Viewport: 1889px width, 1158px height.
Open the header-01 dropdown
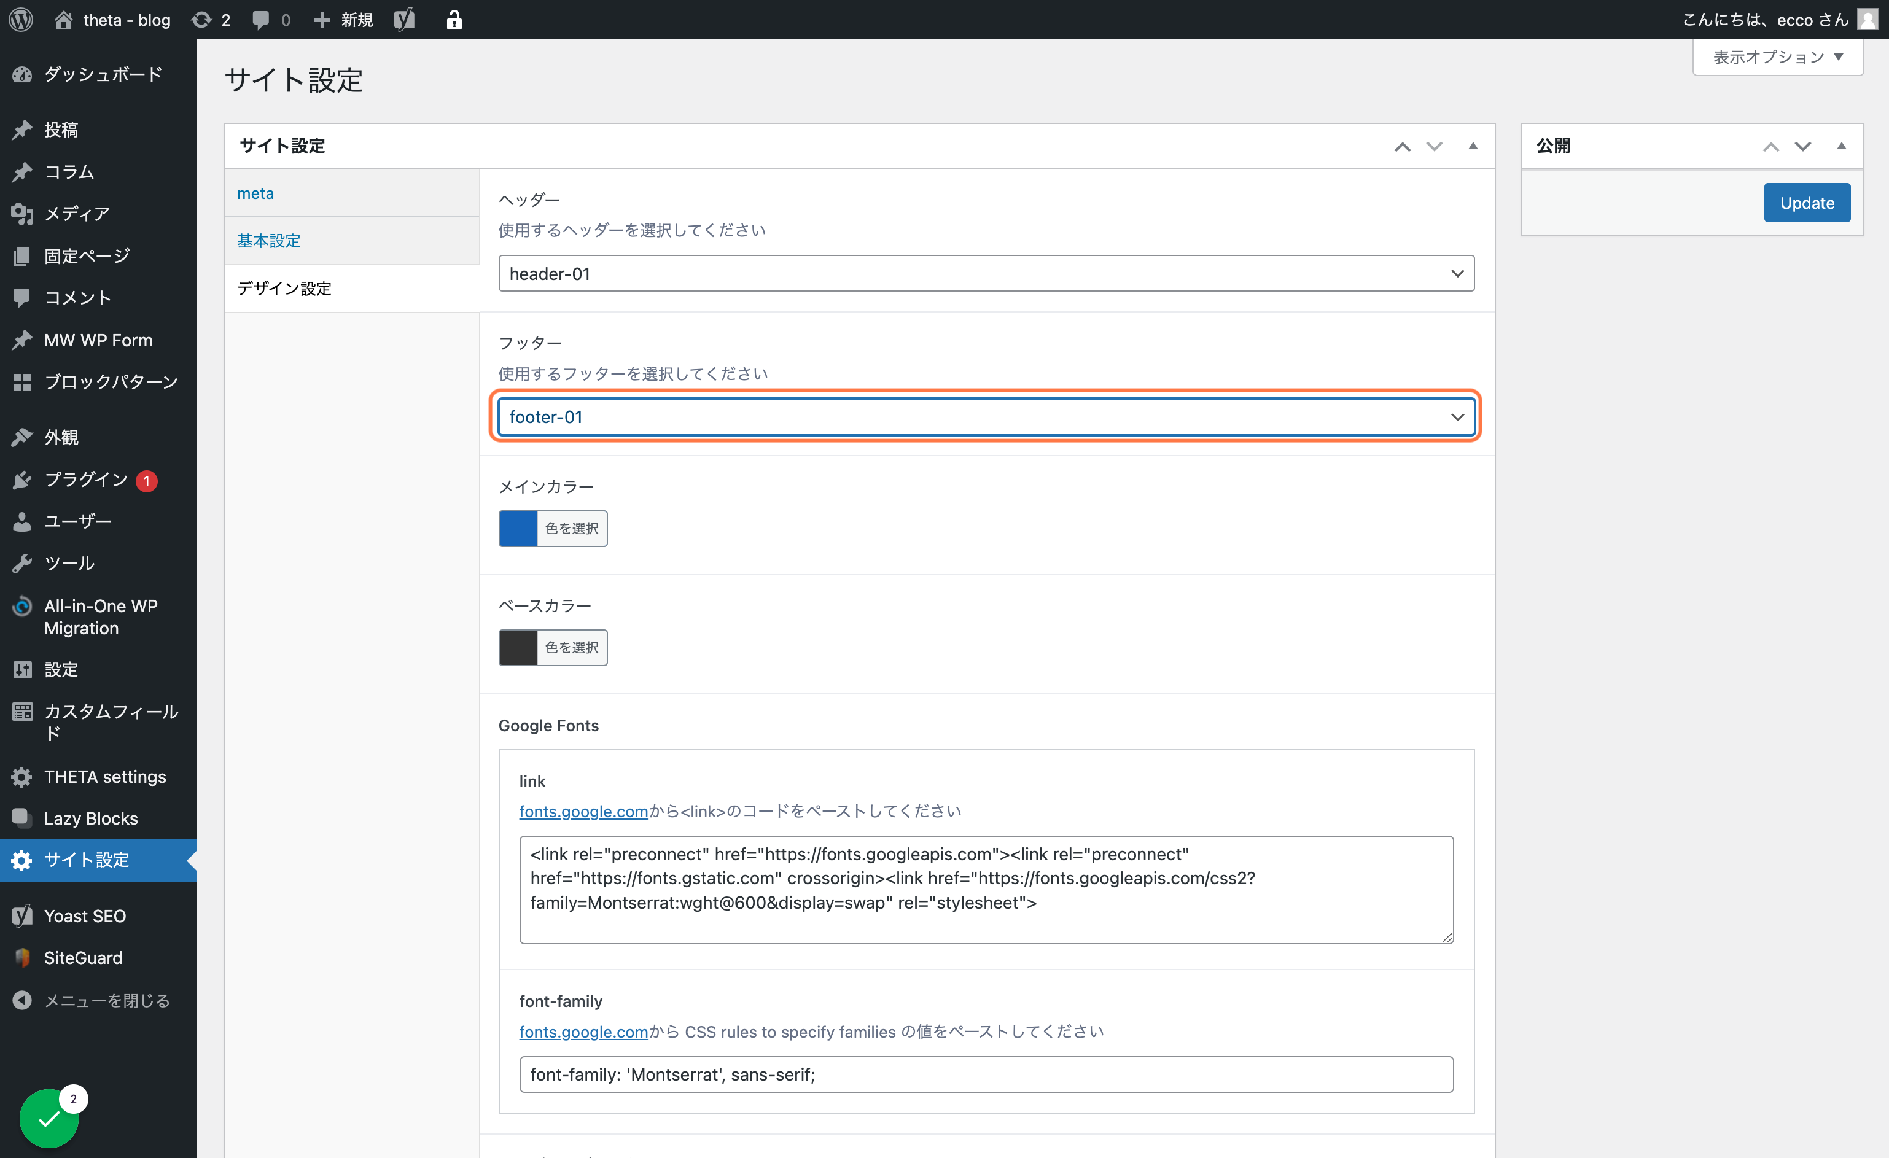(x=986, y=274)
